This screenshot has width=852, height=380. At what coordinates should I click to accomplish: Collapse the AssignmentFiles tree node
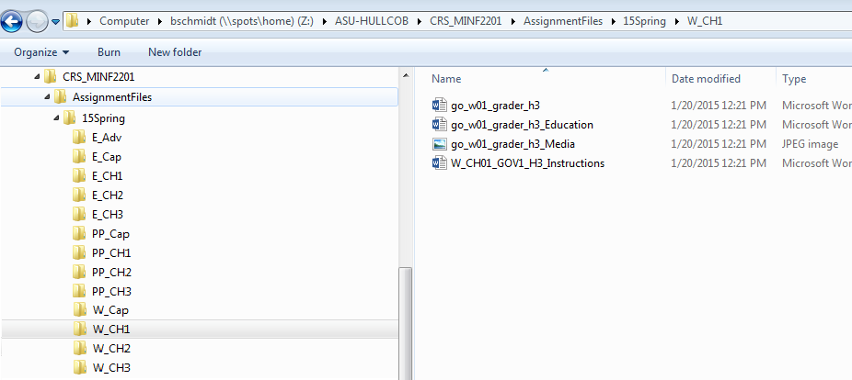tap(46, 96)
